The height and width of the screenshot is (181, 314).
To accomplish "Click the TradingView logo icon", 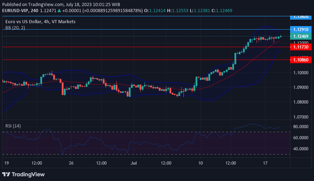I will tap(6, 174).
